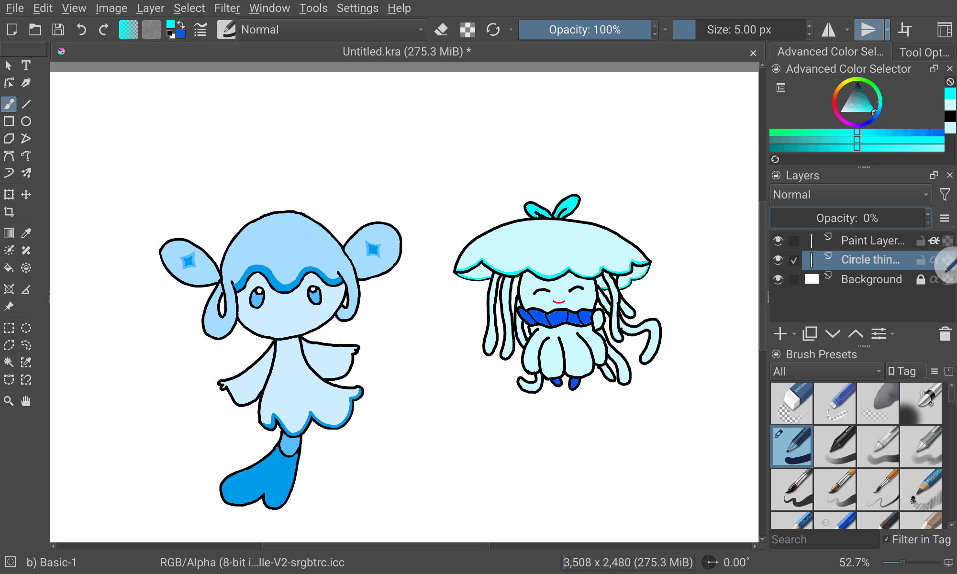The width and height of the screenshot is (957, 574).
Task: Choose the Ellipse shape tool
Action: point(26,121)
